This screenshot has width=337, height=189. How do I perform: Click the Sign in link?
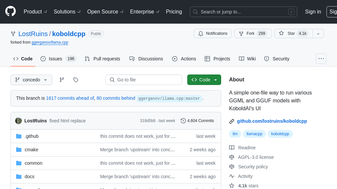(313, 11)
